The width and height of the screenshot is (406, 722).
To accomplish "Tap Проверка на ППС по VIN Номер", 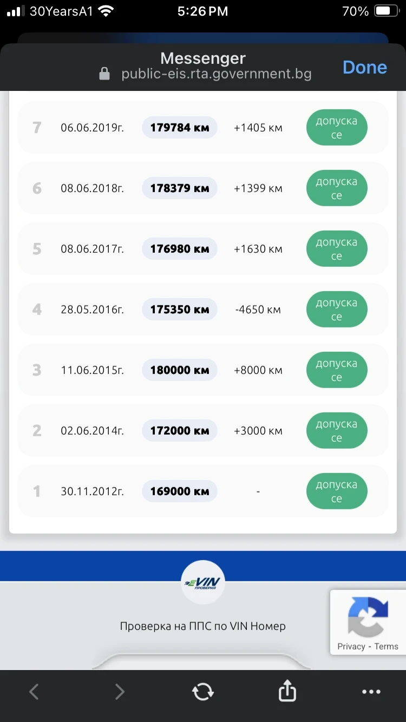I will pyautogui.click(x=203, y=626).
